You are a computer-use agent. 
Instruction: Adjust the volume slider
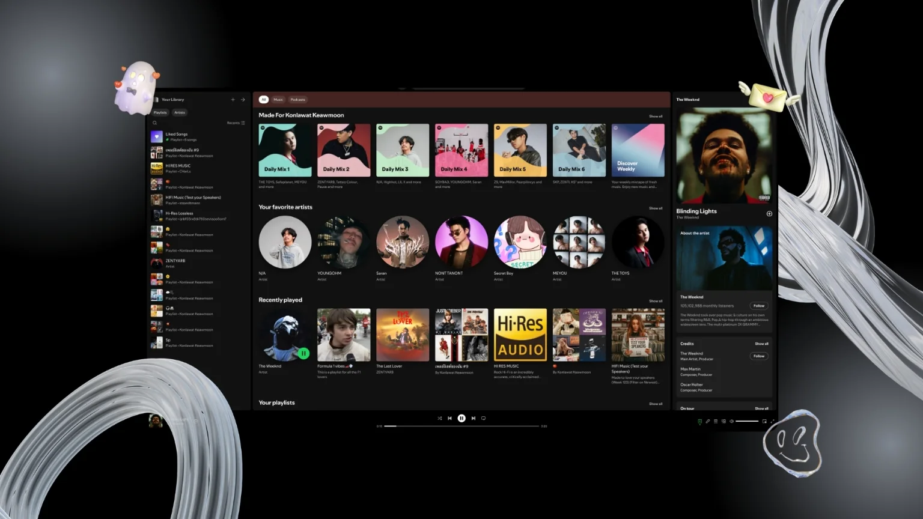pyautogui.click(x=747, y=421)
